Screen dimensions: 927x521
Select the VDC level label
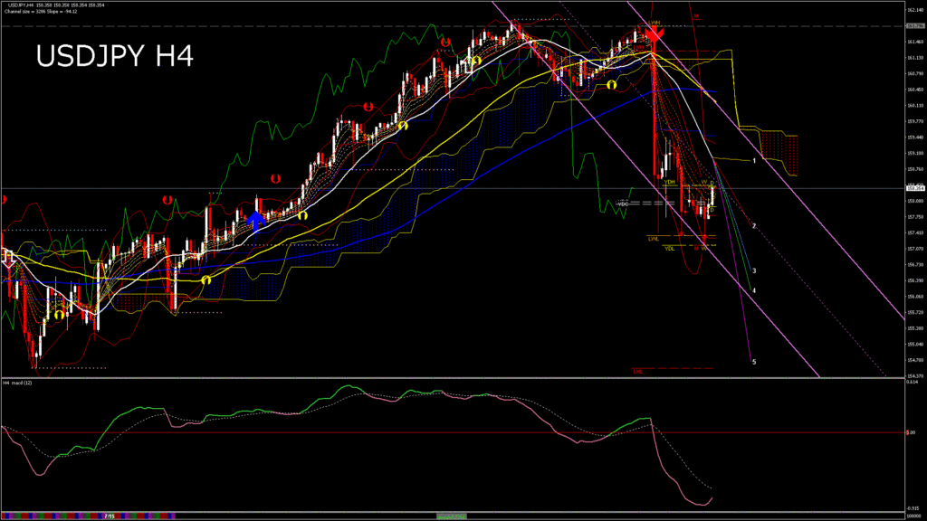point(623,204)
